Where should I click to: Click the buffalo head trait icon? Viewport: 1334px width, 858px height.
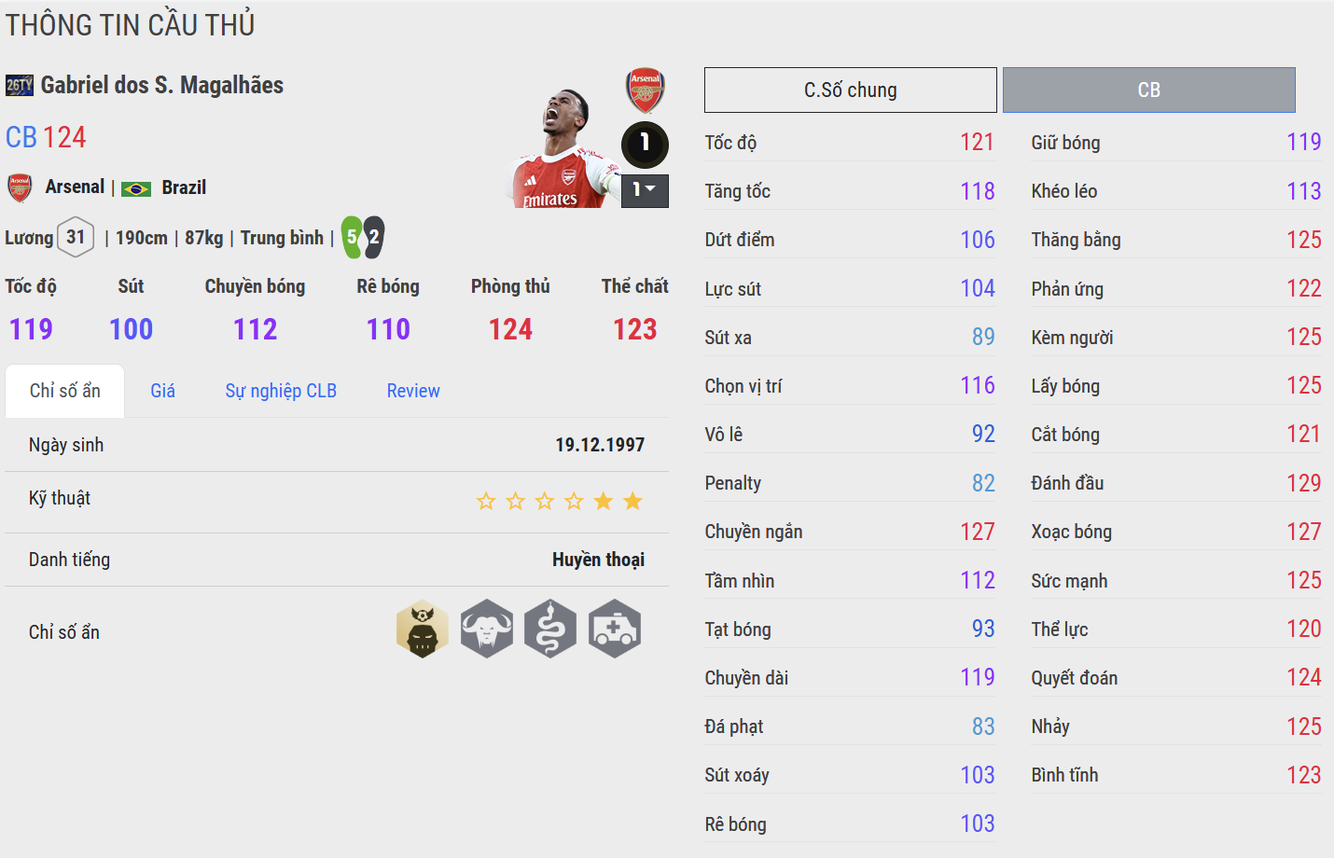click(x=487, y=629)
